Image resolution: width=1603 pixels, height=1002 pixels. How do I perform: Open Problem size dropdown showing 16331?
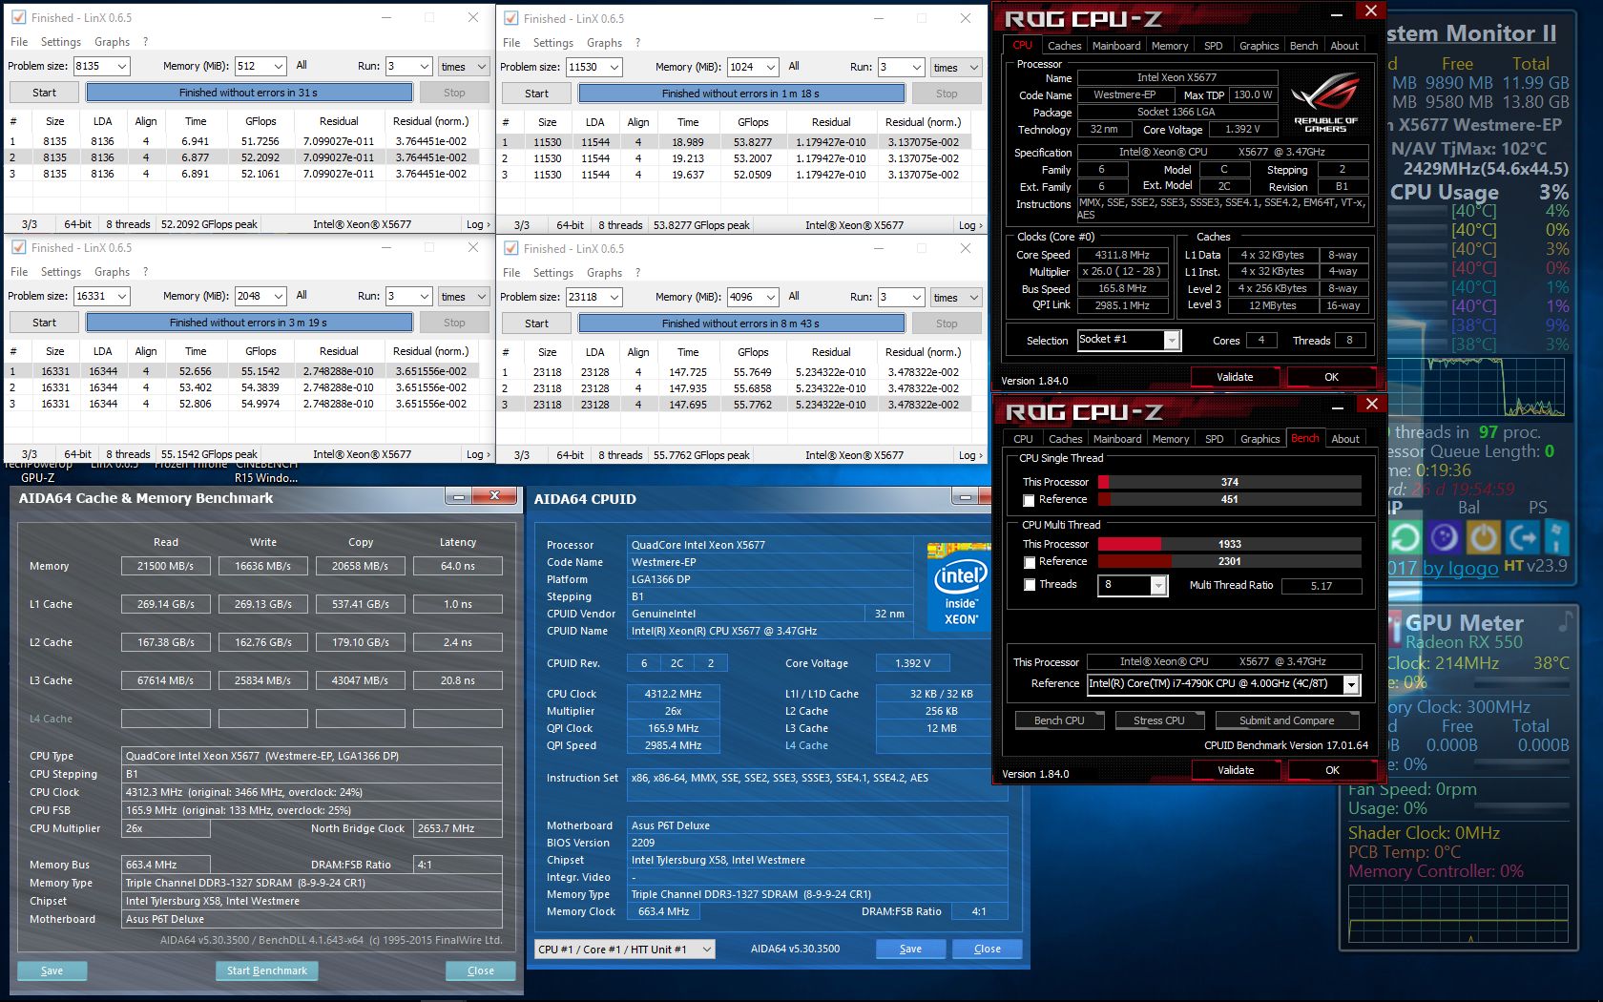tap(121, 296)
